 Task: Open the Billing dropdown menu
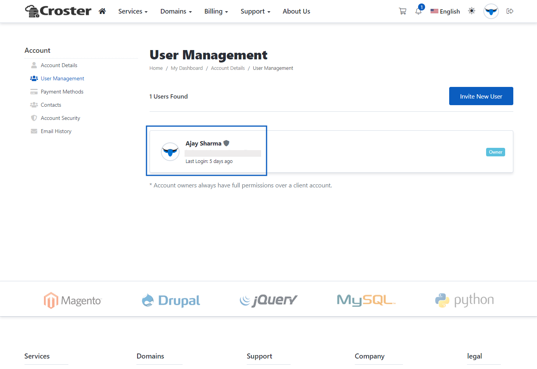[x=216, y=11]
